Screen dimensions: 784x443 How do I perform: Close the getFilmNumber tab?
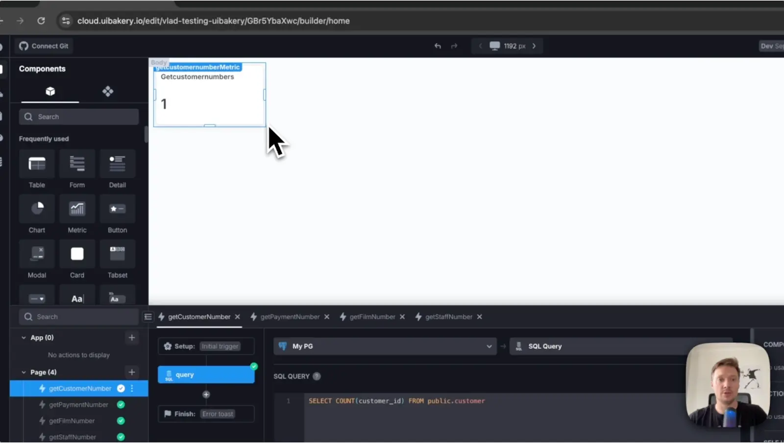[402, 317]
